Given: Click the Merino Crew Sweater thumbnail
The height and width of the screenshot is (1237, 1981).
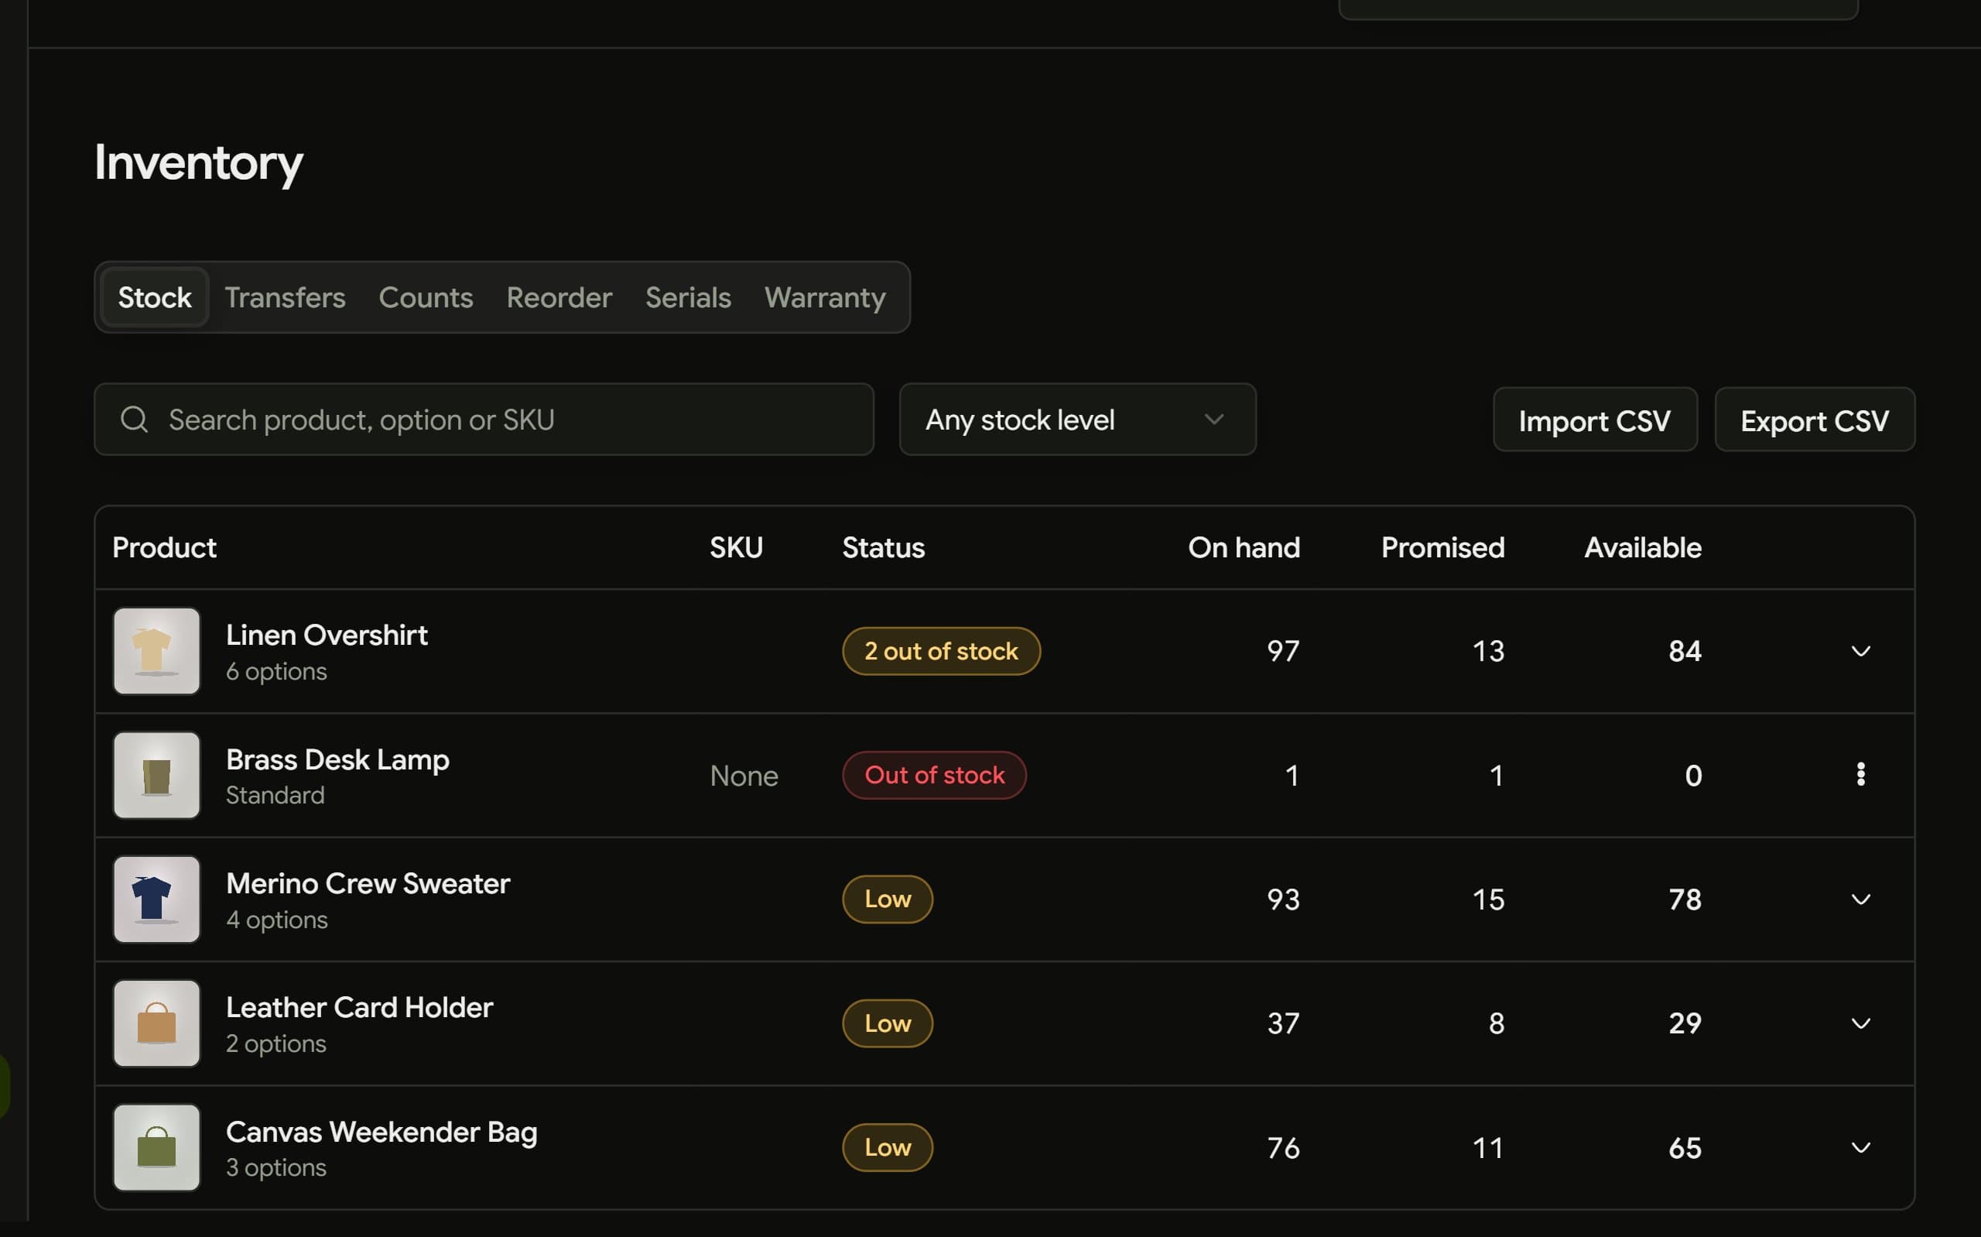Looking at the screenshot, I should click(x=156, y=900).
